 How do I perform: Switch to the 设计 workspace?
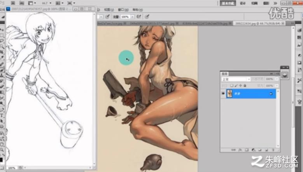pos(243,3)
